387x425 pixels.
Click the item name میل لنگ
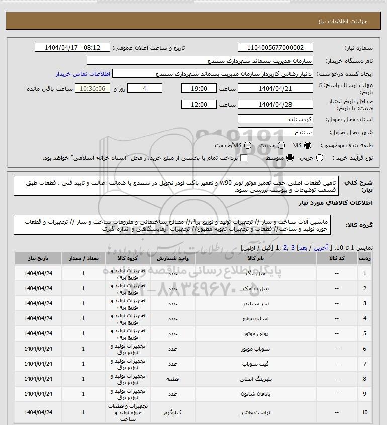tap(256, 274)
